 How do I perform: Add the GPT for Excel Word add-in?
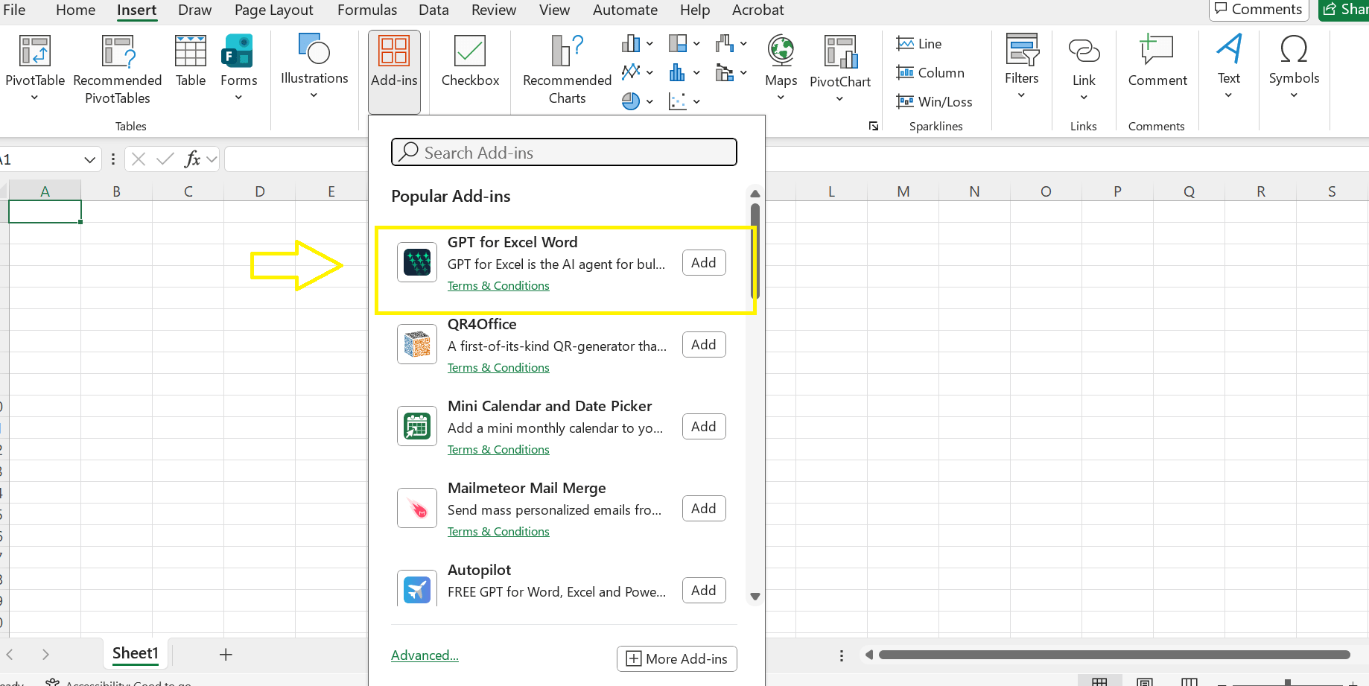pyautogui.click(x=702, y=262)
